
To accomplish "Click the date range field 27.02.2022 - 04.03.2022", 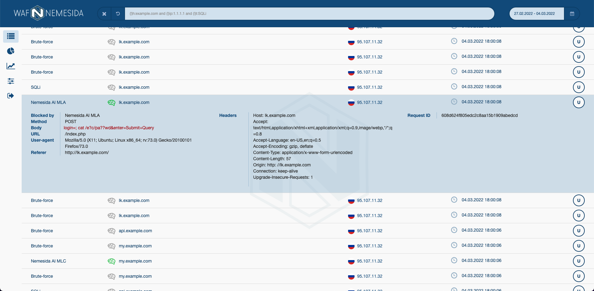I will pyautogui.click(x=536, y=14).
